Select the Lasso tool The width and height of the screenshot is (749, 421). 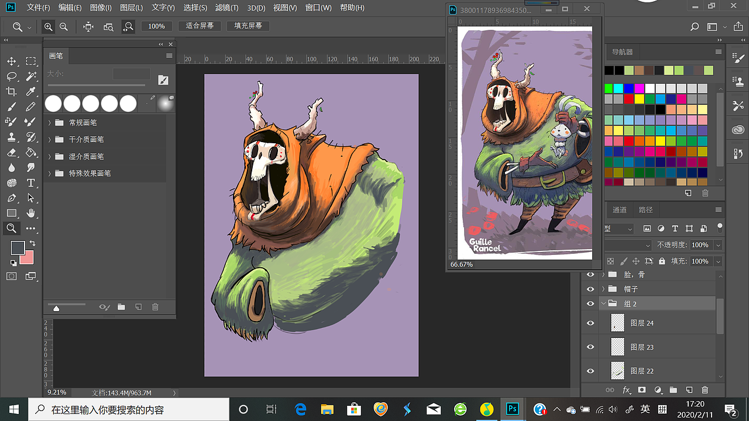(x=11, y=77)
